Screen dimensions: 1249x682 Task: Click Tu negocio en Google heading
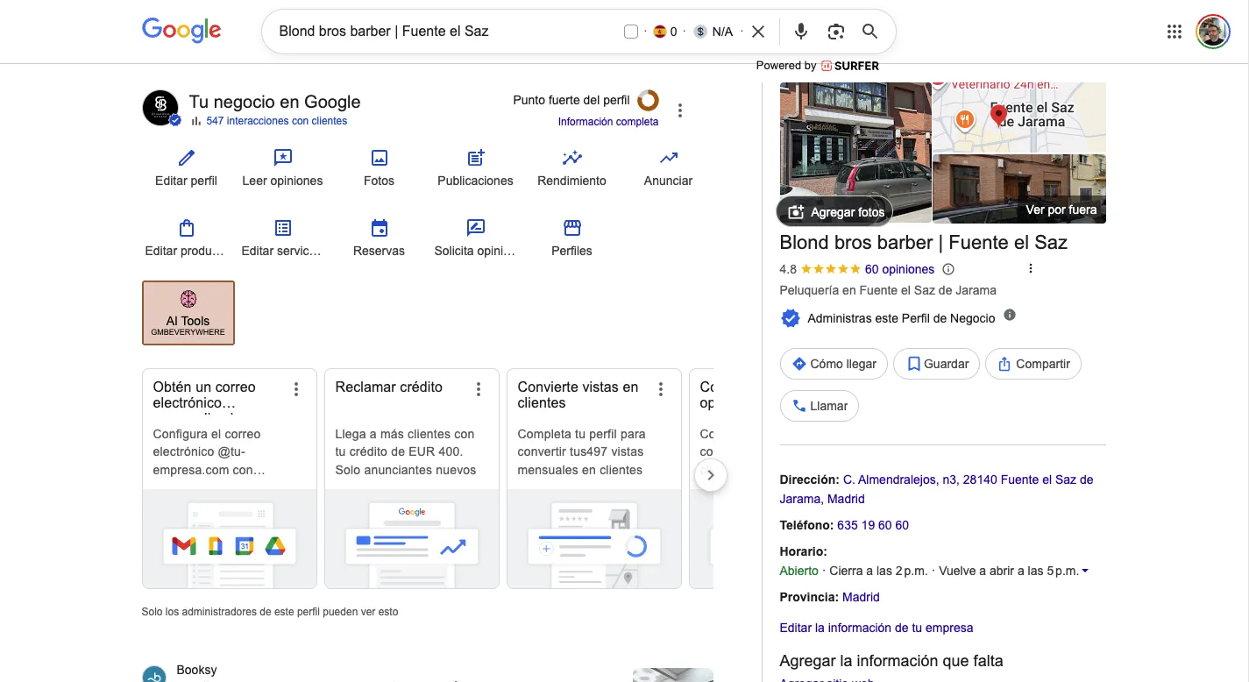pyautogui.click(x=274, y=102)
